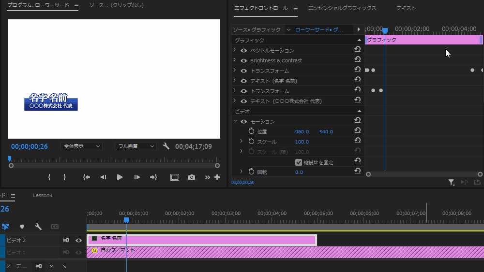Toggle Brightness & Contrast effect eye

[x=243, y=61]
